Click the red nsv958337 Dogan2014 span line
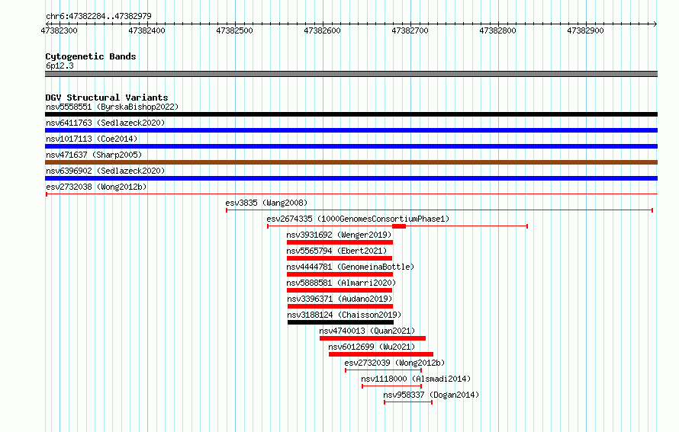This screenshot has height=432, width=679. click(x=408, y=402)
